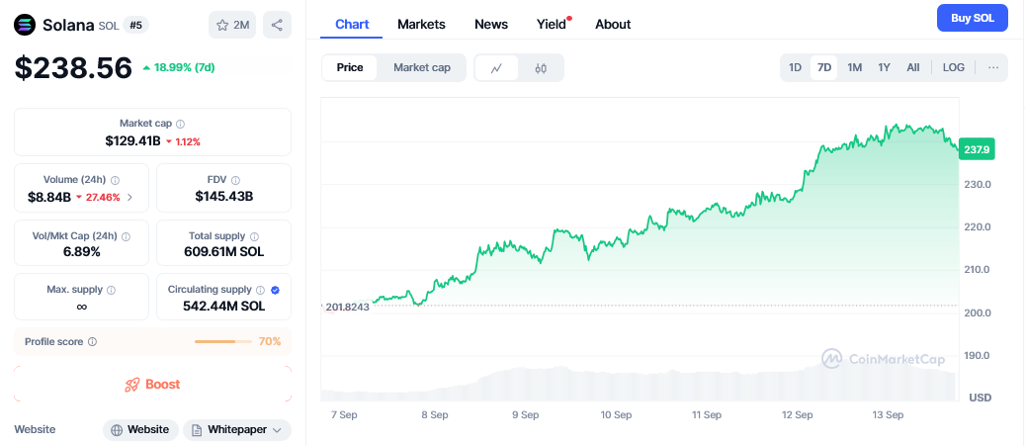Screen dimensions: 1025x446
Task: Toggle LOG scale
Action: pyautogui.click(x=953, y=67)
